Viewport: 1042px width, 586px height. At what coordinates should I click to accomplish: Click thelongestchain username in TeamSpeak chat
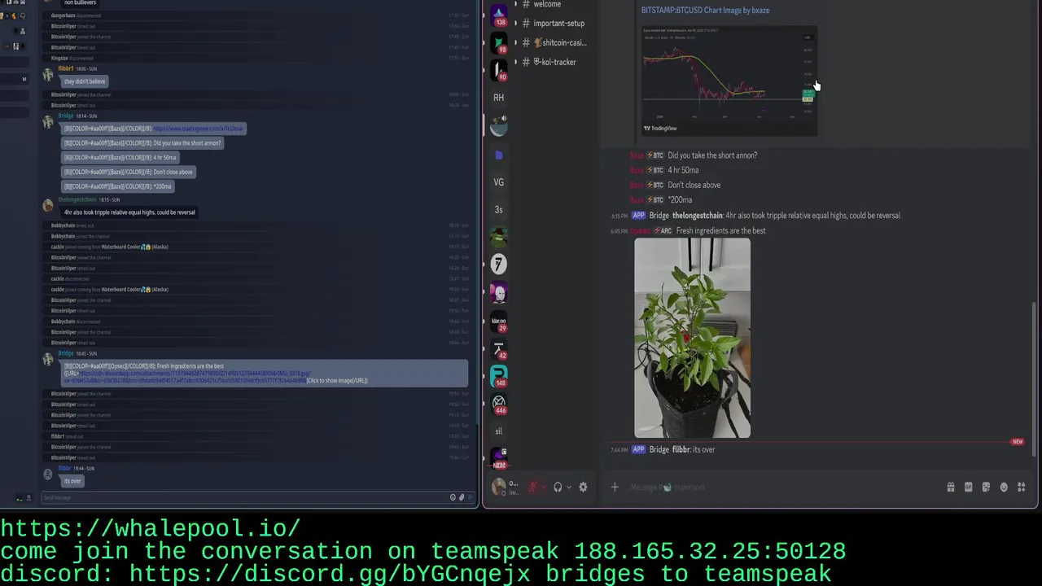[x=77, y=199]
